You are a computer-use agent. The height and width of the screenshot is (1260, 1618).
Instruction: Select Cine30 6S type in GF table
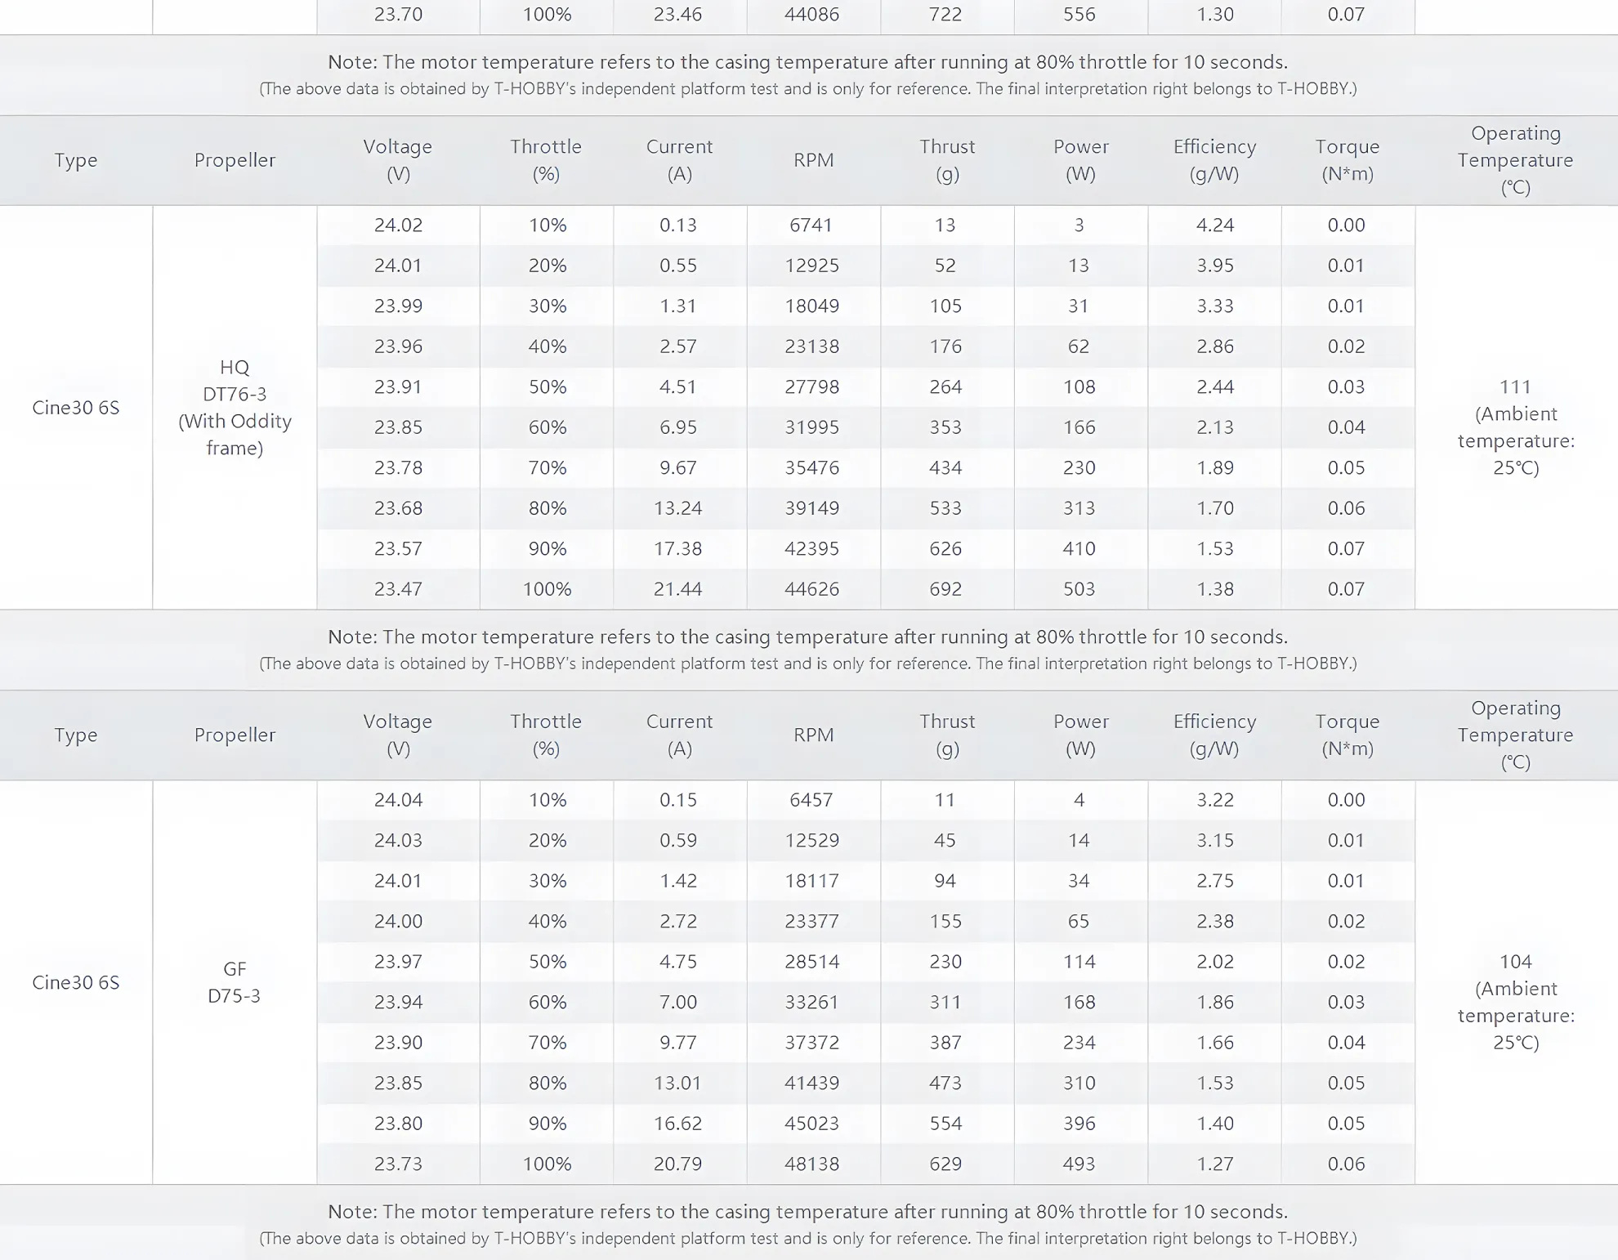(76, 982)
